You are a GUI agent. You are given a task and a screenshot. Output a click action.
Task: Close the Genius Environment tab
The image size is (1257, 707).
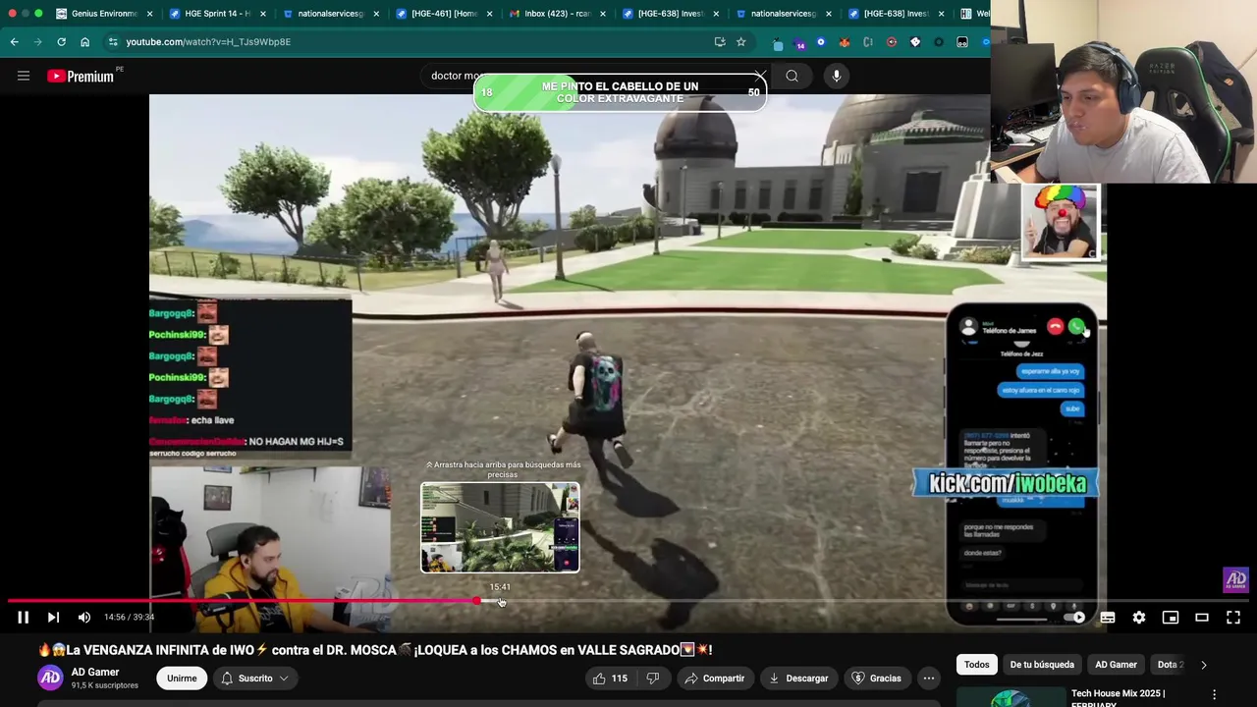[150, 14]
